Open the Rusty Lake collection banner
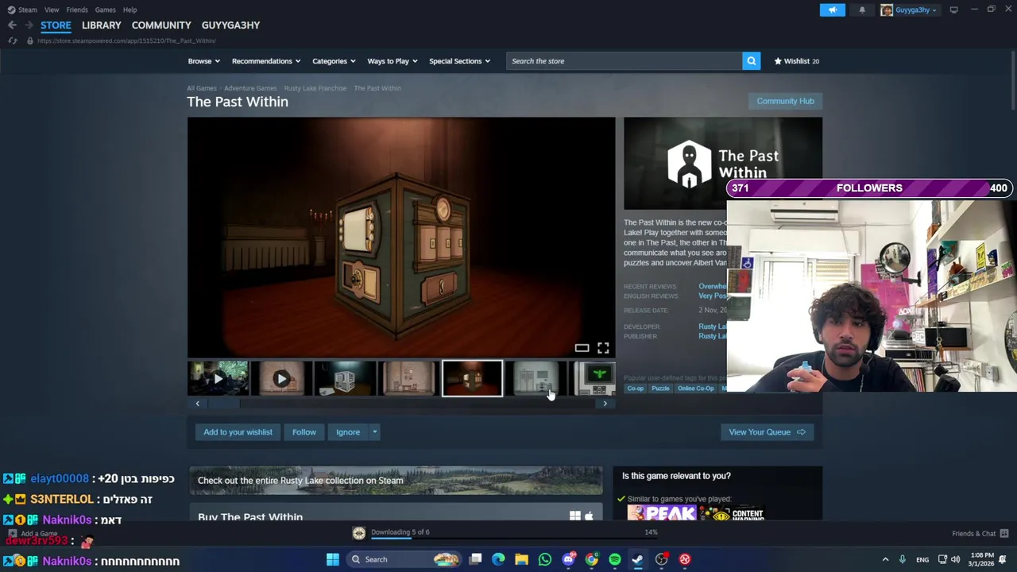The image size is (1017, 572). click(396, 481)
